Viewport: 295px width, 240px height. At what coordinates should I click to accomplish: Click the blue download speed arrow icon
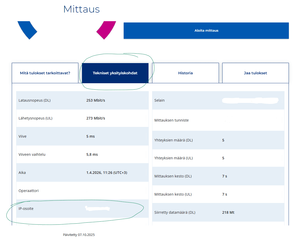[x=27, y=30]
